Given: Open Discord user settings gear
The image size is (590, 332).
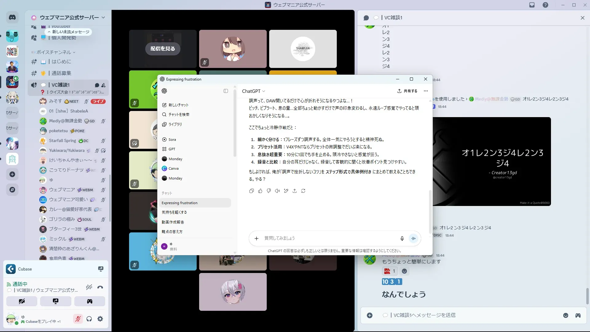Looking at the screenshot, I should [x=100, y=319].
